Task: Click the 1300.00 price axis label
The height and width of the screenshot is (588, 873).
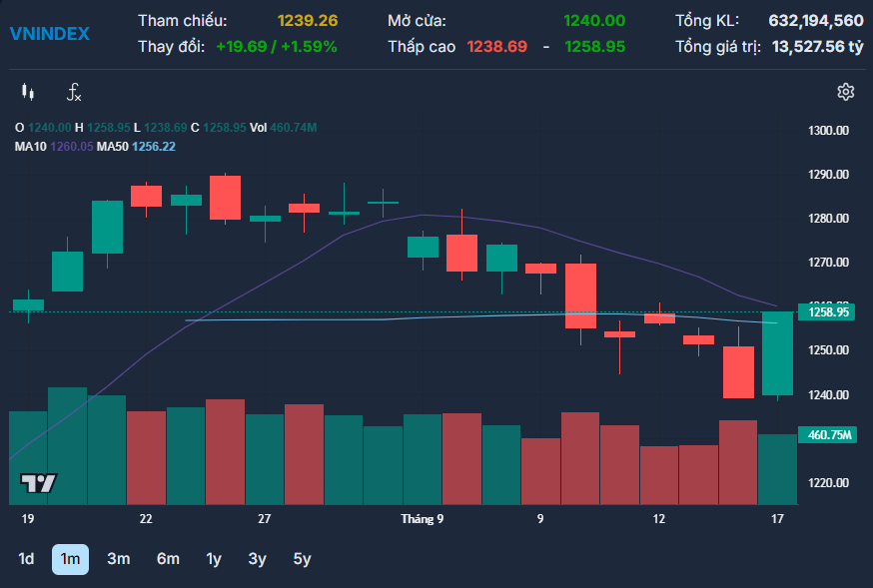Action: point(828,131)
